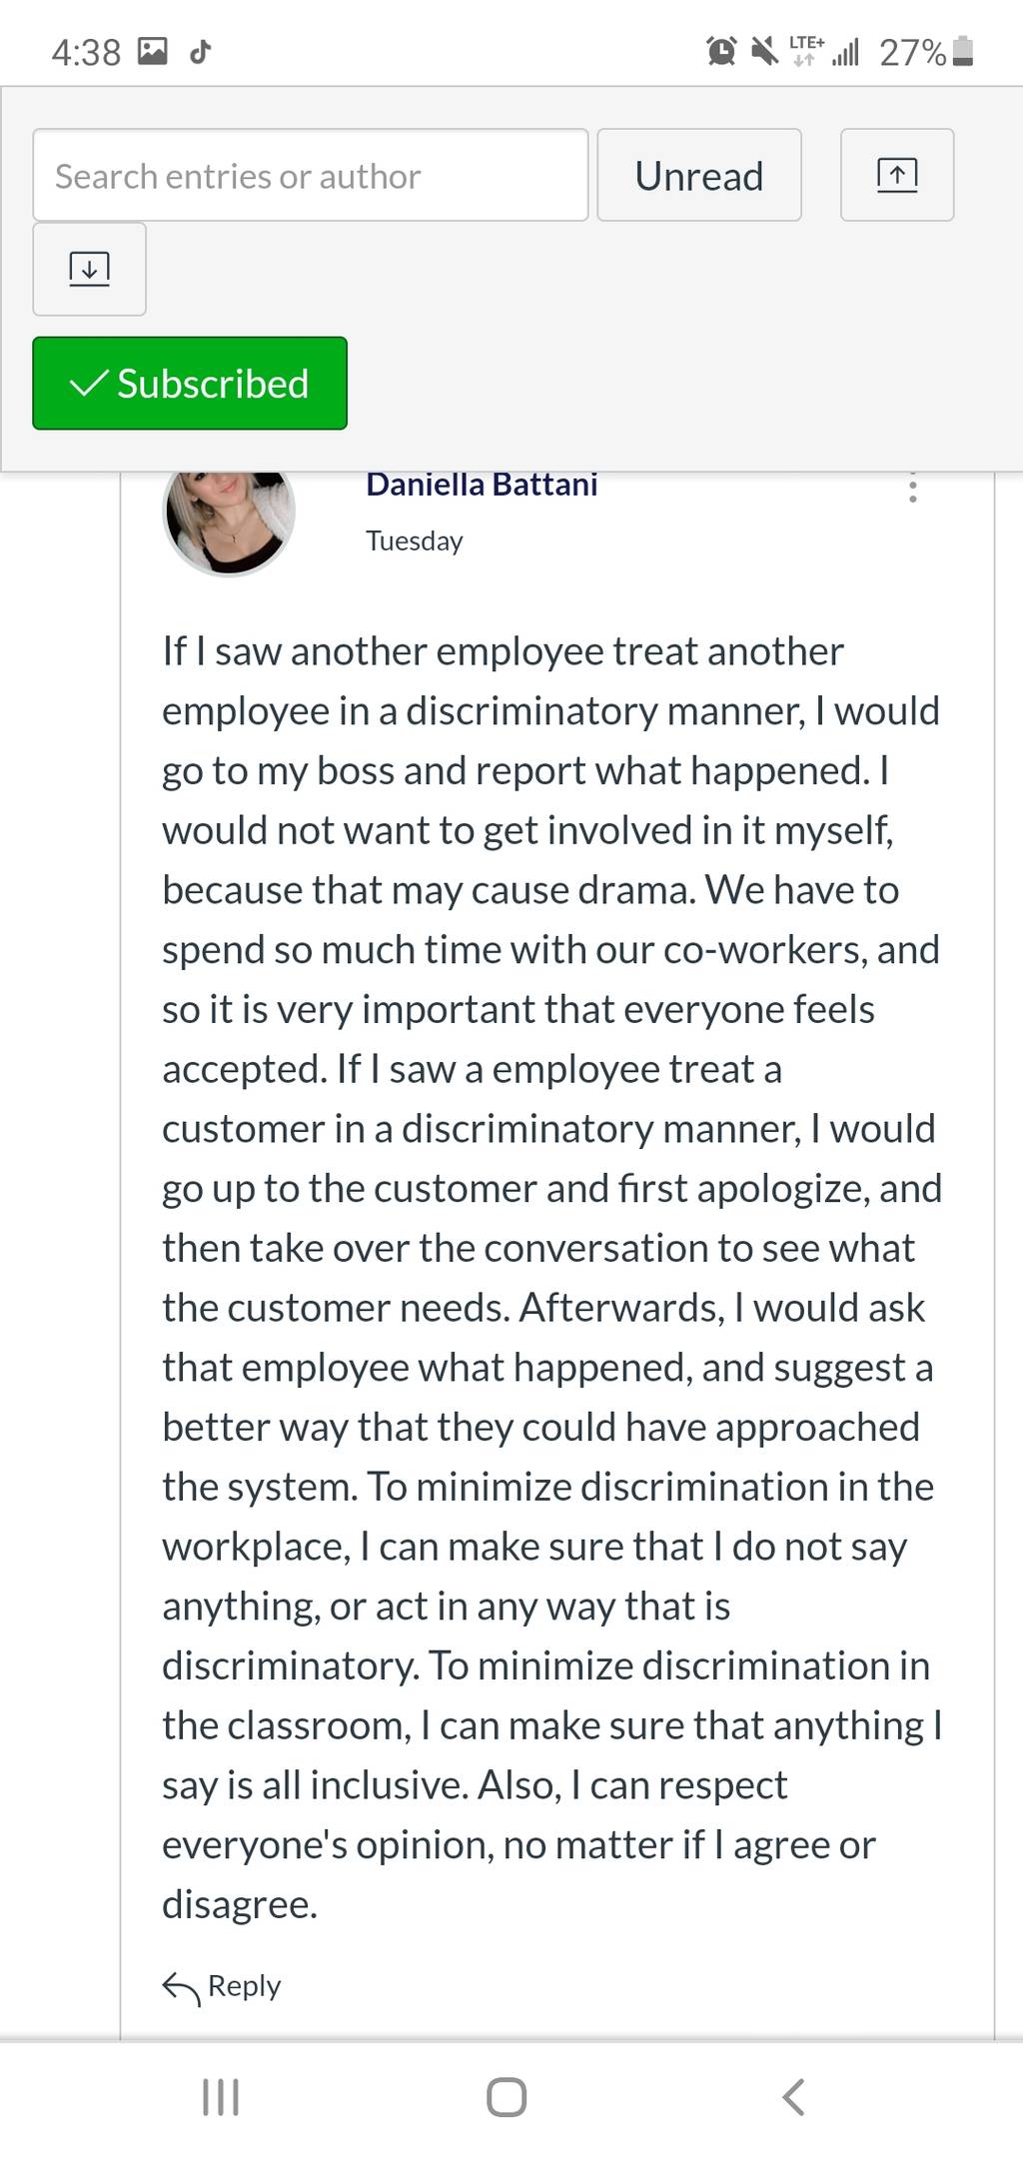Toggle the Unread filter button
The image size is (1023, 2160).
pos(699,175)
